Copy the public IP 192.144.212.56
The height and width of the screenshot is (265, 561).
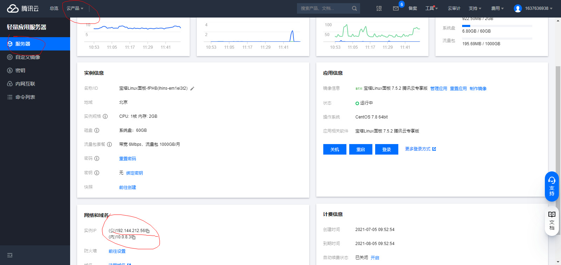(148, 231)
